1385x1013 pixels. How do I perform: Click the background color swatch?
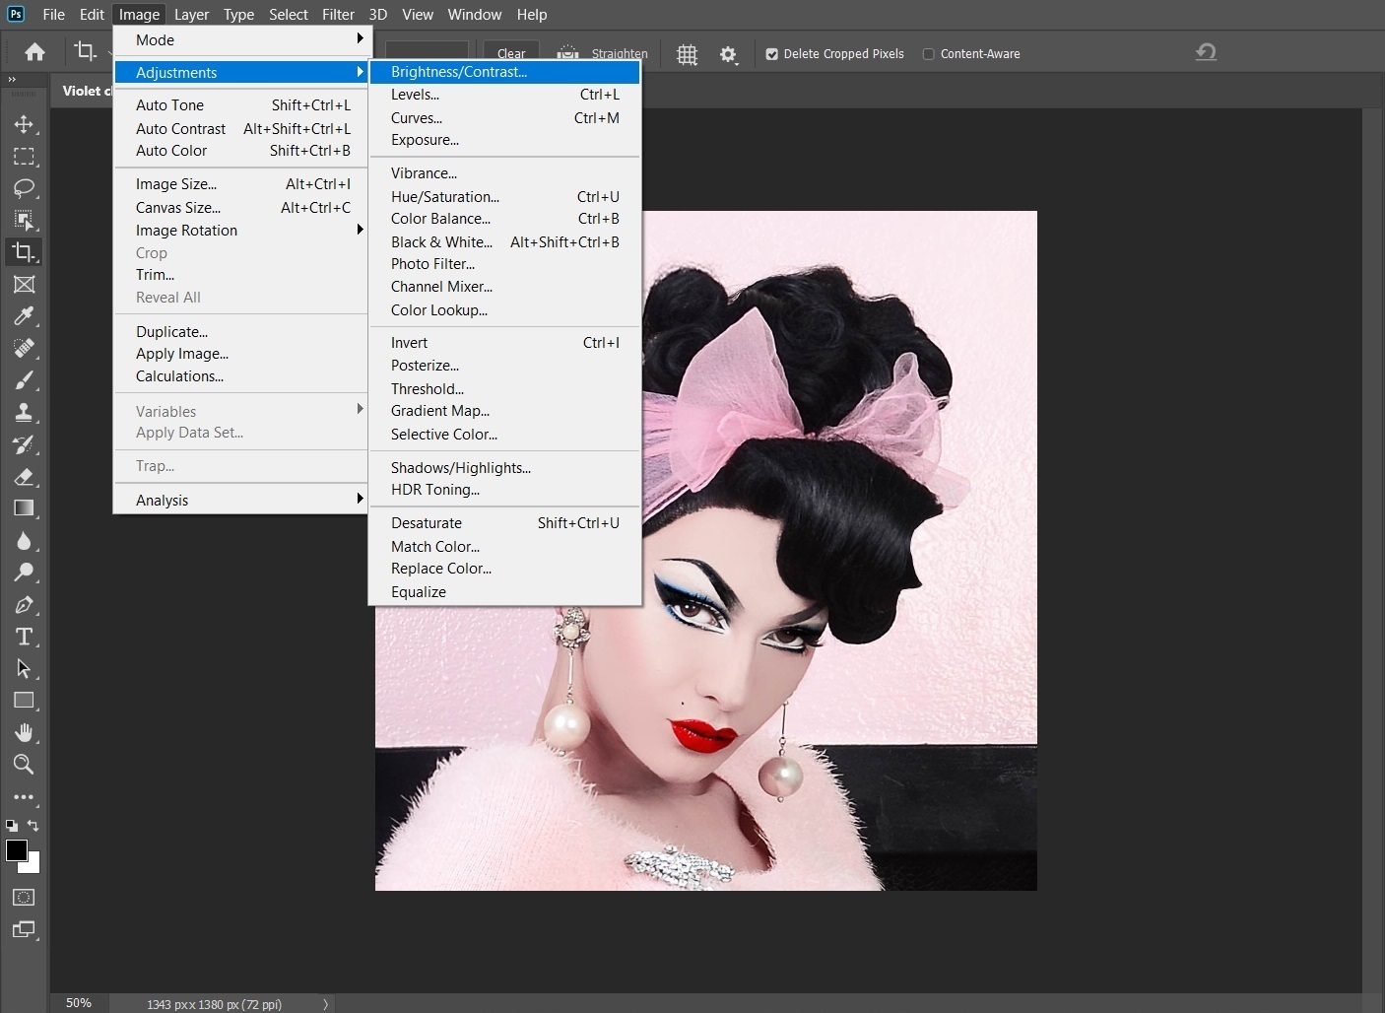(x=34, y=866)
